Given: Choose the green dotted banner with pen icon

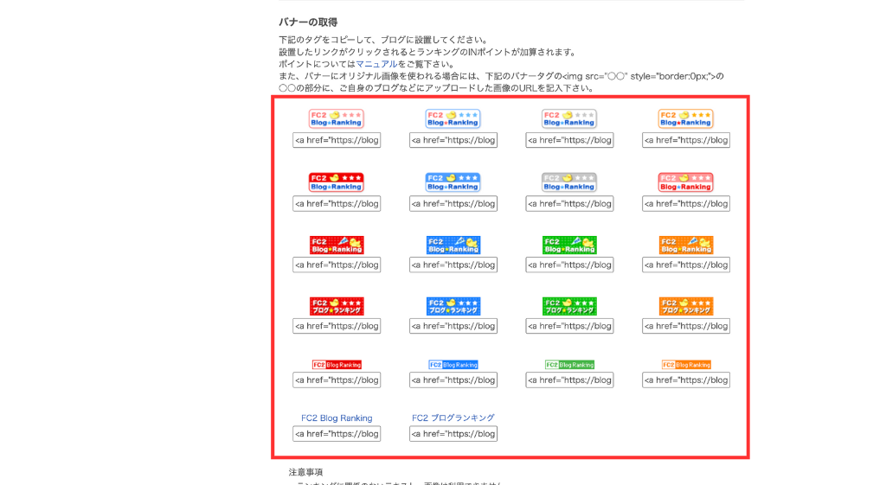Looking at the screenshot, I should (x=569, y=245).
